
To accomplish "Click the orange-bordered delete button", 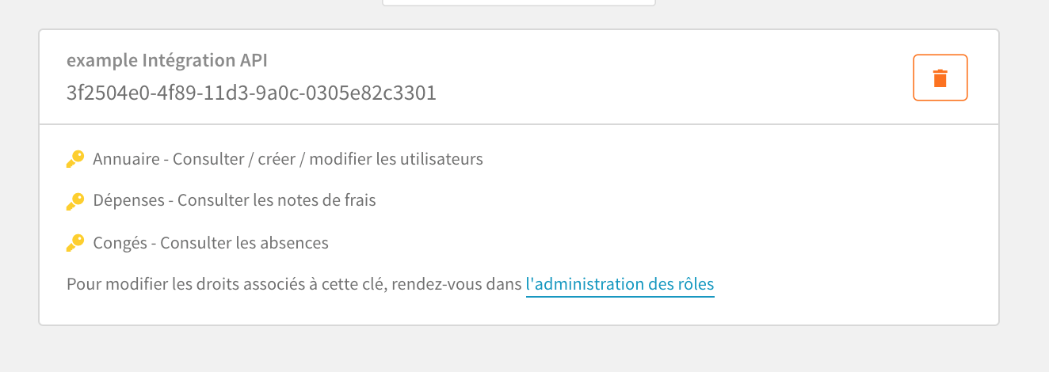I will point(940,78).
